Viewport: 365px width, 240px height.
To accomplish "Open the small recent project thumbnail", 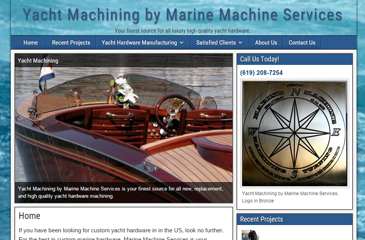I will 250,235.
